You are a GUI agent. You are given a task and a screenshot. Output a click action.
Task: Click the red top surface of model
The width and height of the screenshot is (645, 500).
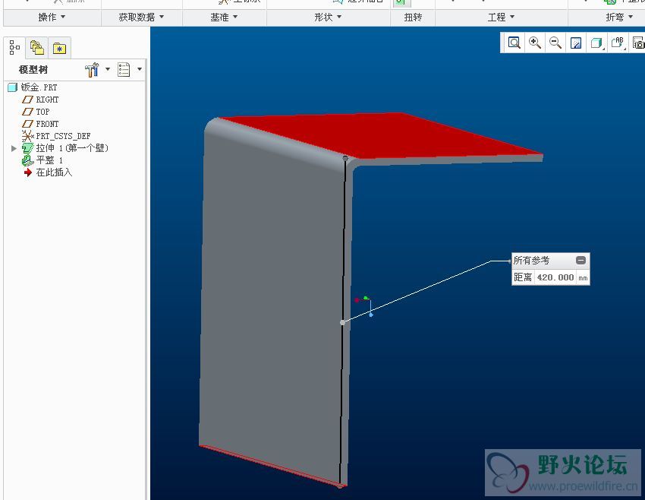382,134
